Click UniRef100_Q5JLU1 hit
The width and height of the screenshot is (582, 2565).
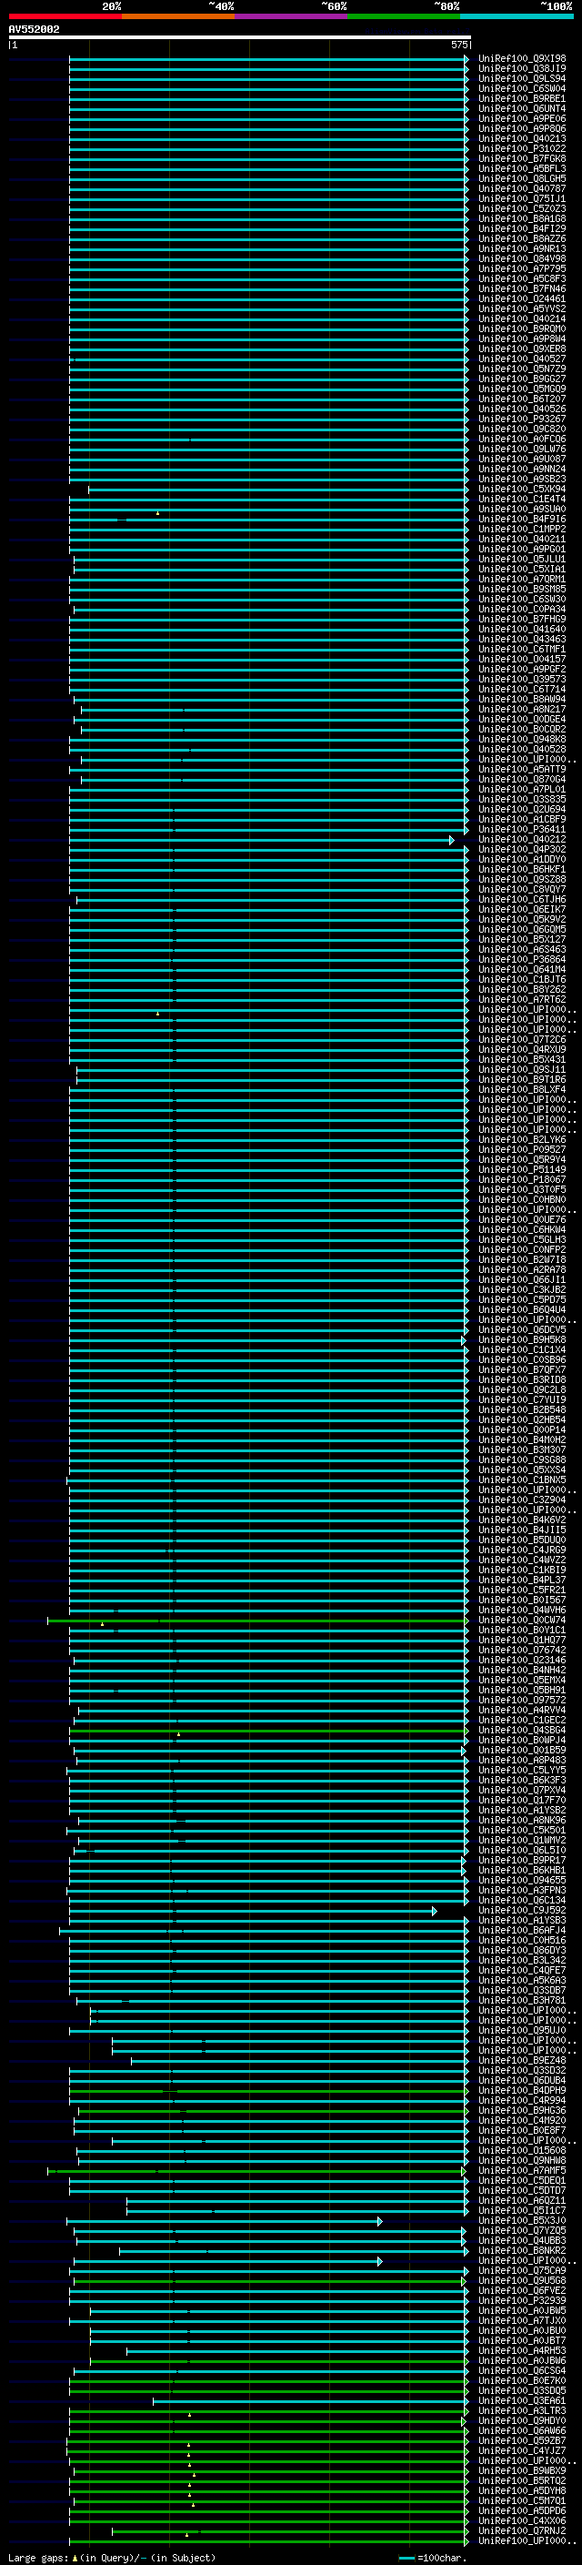click(x=522, y=559)
